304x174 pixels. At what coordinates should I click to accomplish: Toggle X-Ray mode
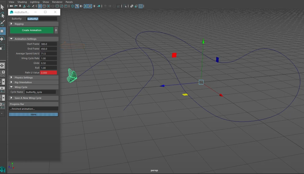click(131, 6)
